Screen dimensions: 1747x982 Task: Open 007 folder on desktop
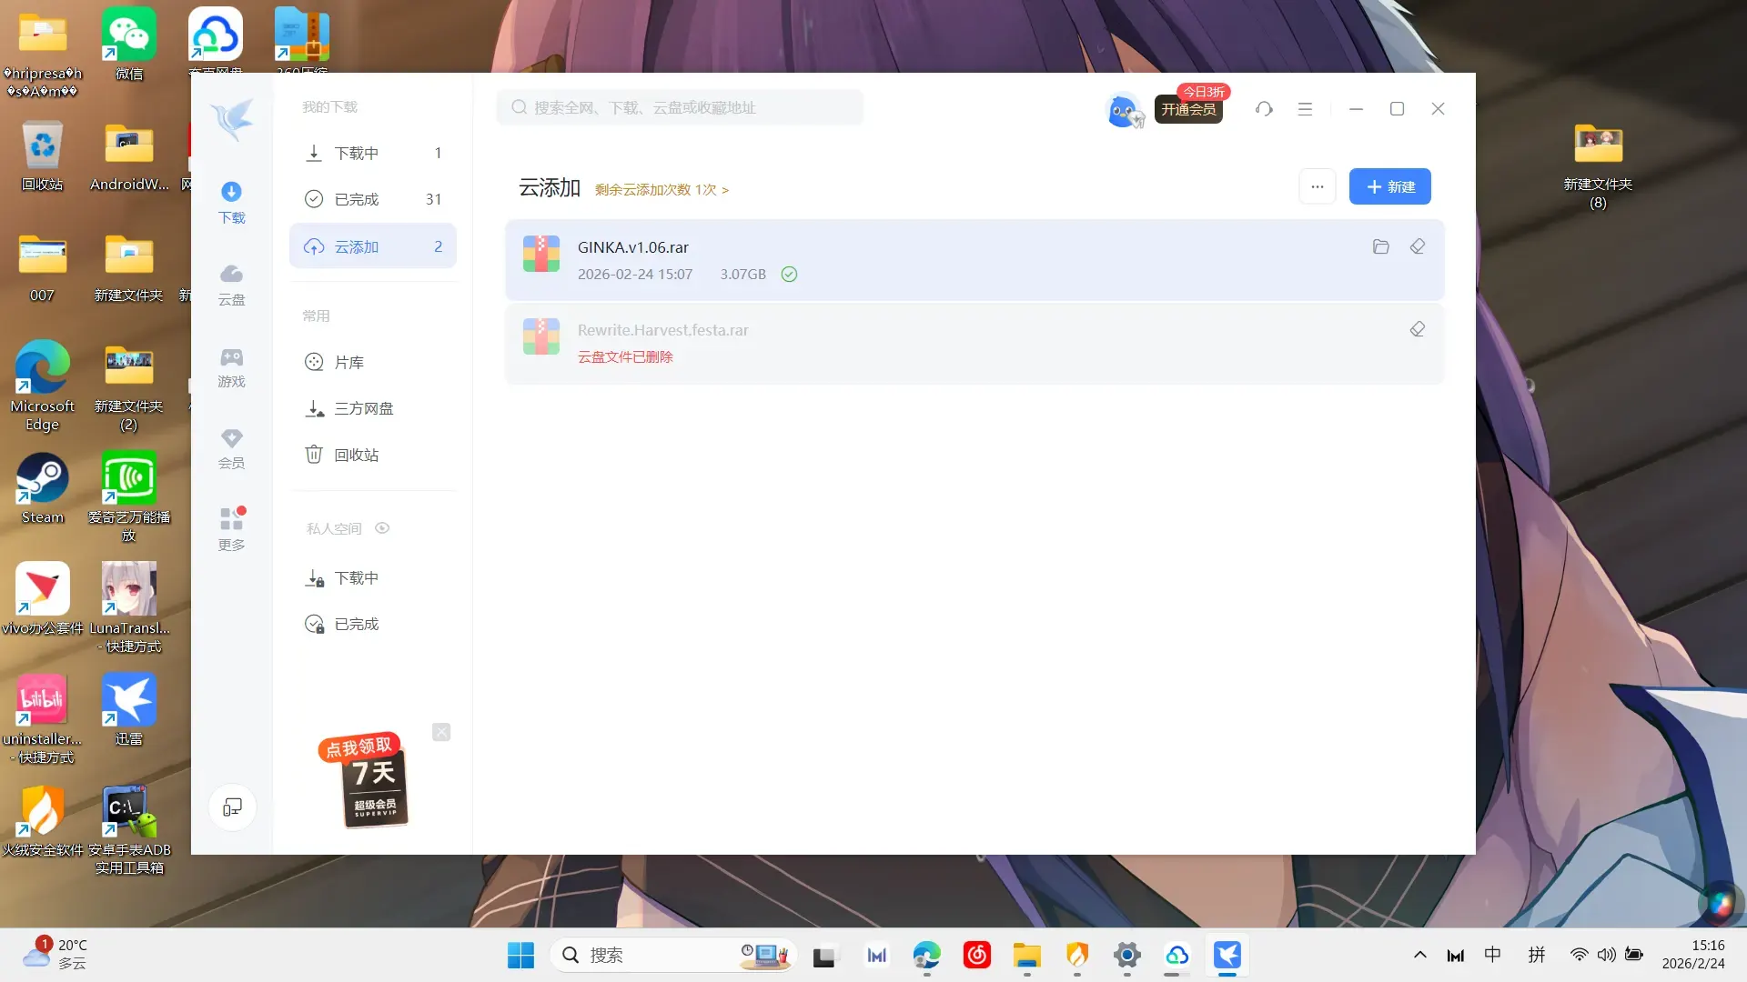click(43, 266)
